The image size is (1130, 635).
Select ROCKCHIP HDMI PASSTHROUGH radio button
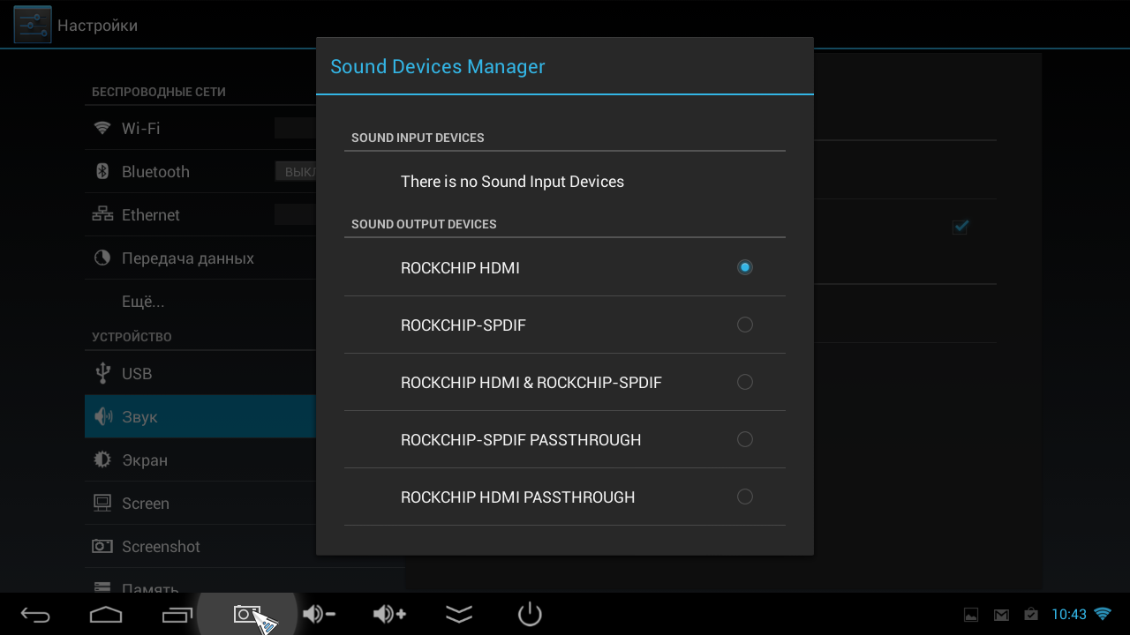(x=745, y=497)
